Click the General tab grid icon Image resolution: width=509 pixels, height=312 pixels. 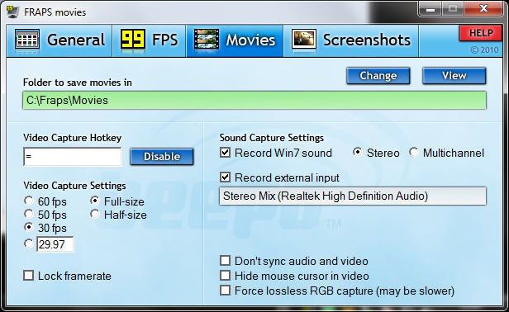pos(27,40)
